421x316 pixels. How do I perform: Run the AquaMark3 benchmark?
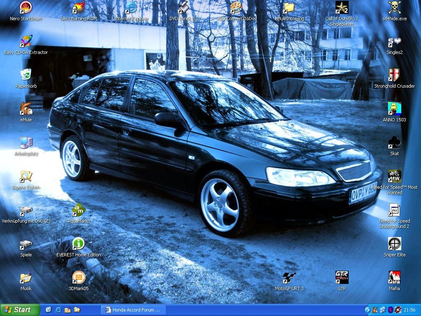(x=78, y=210)
